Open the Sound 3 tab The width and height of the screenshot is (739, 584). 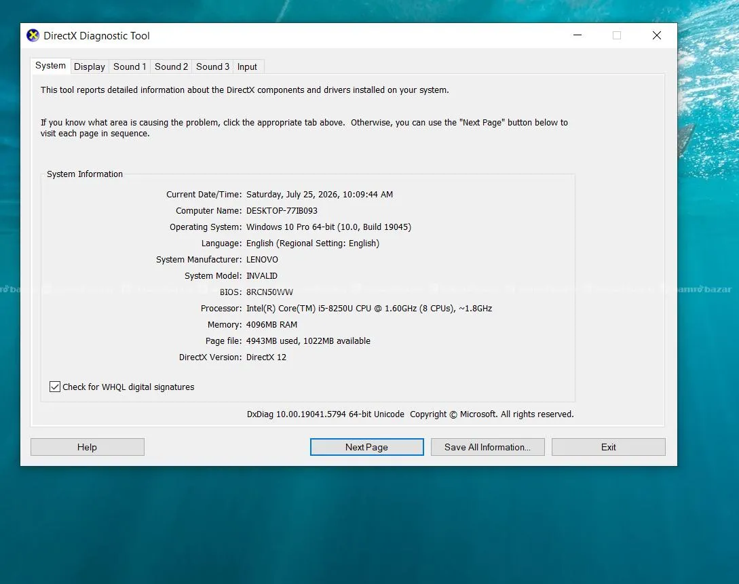click(212, 66)
